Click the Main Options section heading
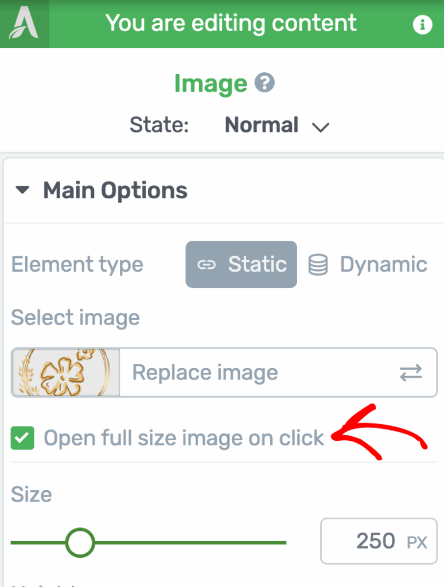 (x=115, y=191)
